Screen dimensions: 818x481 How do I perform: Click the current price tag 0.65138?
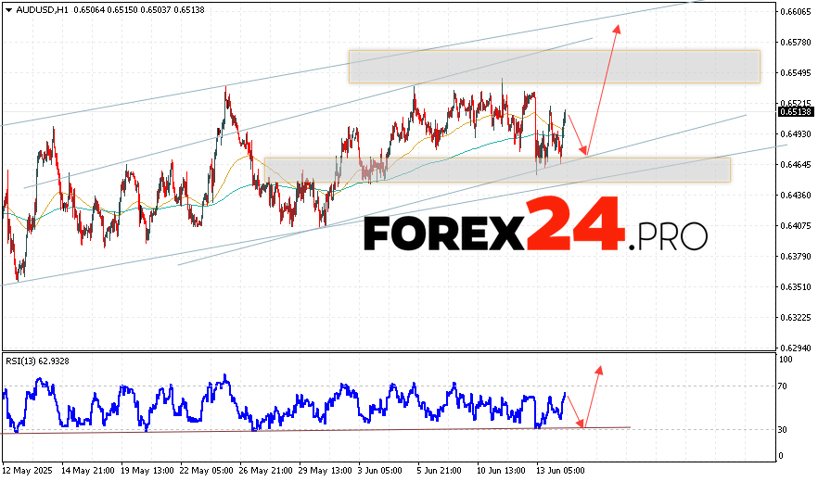(795, 111)
